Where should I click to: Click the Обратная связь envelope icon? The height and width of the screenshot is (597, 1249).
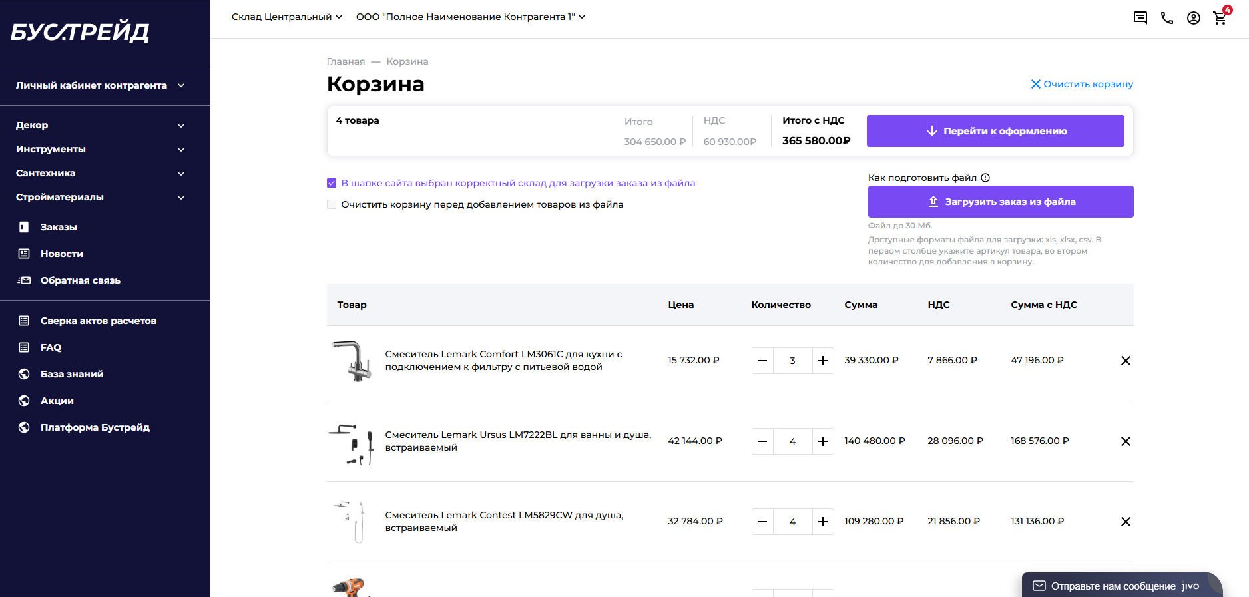point(24,280)
